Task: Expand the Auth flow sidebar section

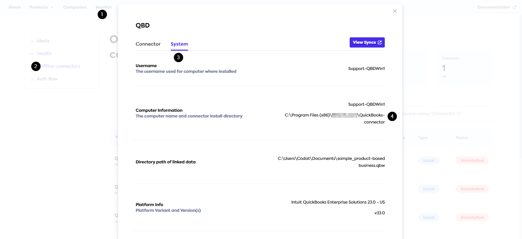Action: [32, 79]
